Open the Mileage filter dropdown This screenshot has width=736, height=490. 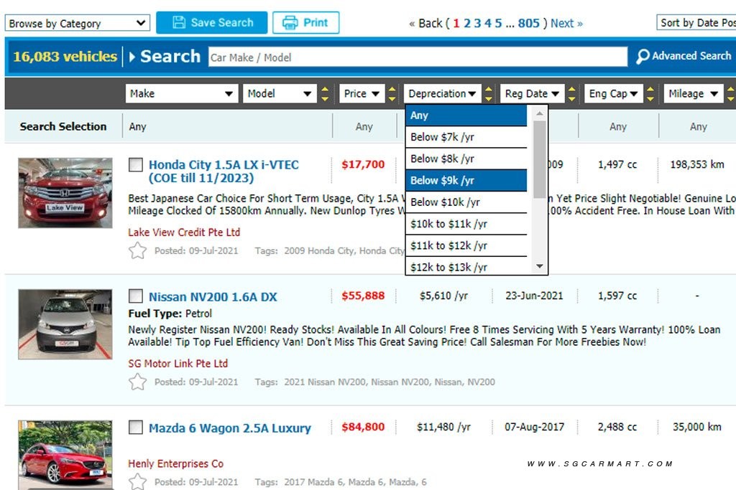click(694, 94)
